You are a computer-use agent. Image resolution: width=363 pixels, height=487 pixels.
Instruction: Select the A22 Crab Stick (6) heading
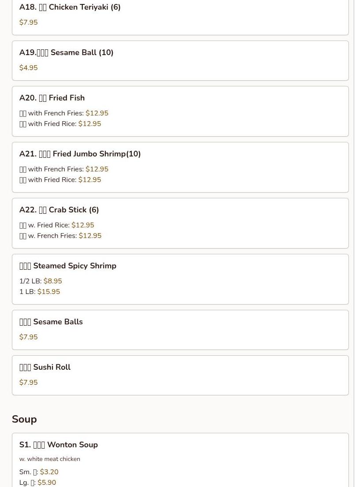(59, 210)
